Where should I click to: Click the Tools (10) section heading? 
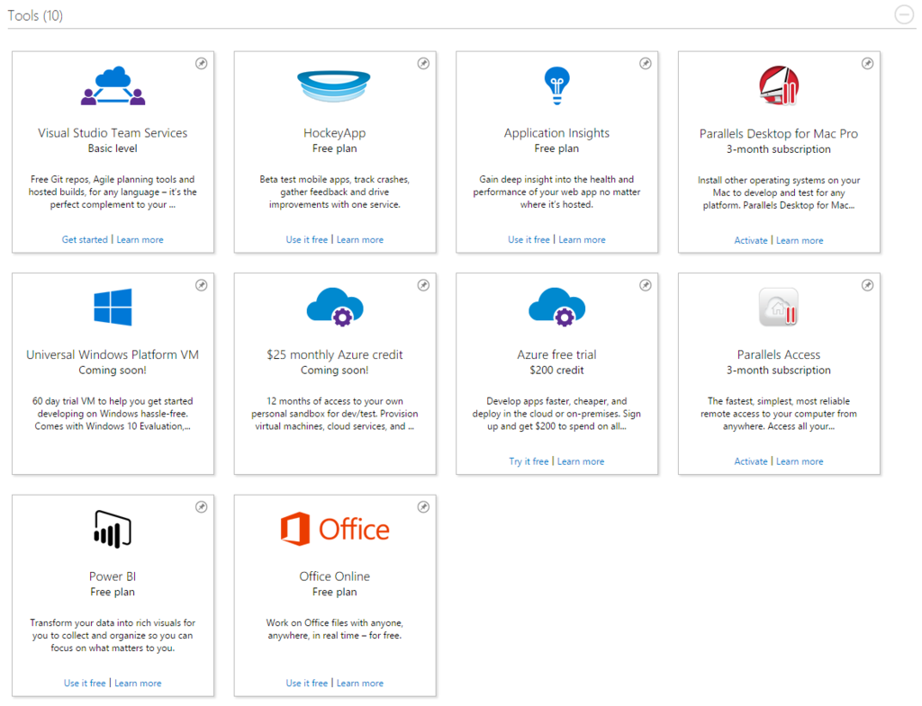[35, 16]
